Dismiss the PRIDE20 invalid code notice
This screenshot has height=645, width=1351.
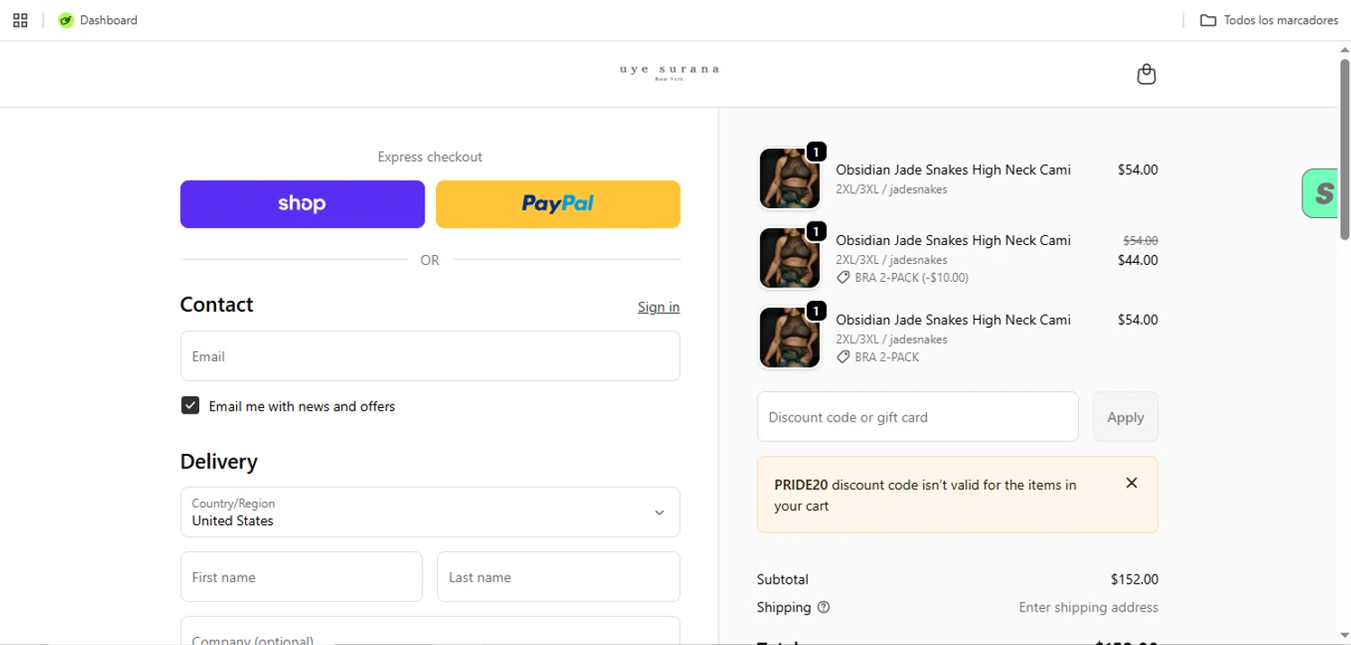click(1131, 483)
